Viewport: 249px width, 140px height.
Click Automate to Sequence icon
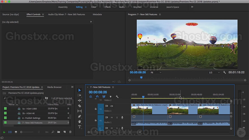[x=47, y=132]
